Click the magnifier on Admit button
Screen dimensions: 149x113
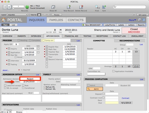89,89
